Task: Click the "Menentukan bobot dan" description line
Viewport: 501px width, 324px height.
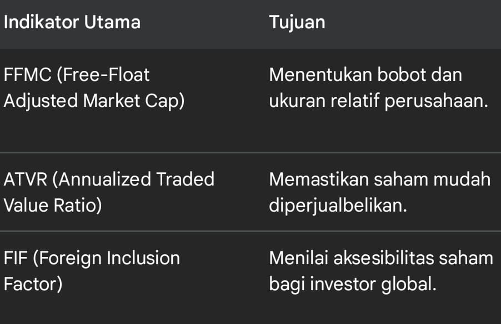Action: [x=365, y=75]
